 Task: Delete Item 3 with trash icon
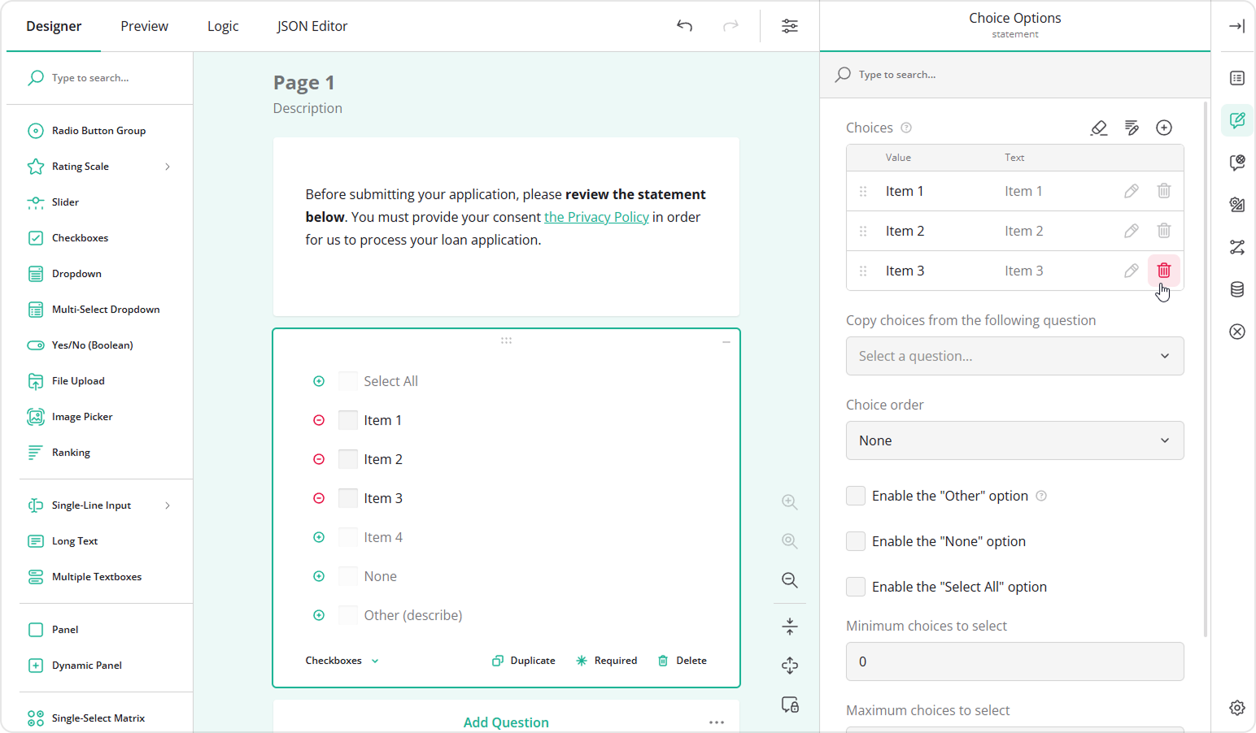[1163, 271]
